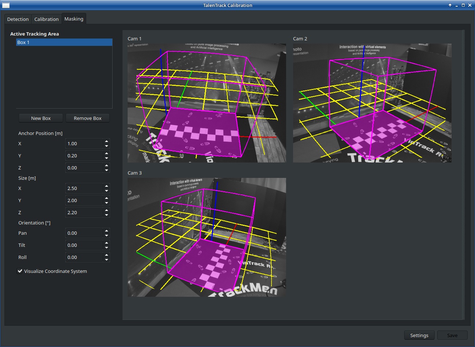
Task: Decrease Anchor Position Y value with down arrow
Action: pyautogui.click(x=106, y=158)
